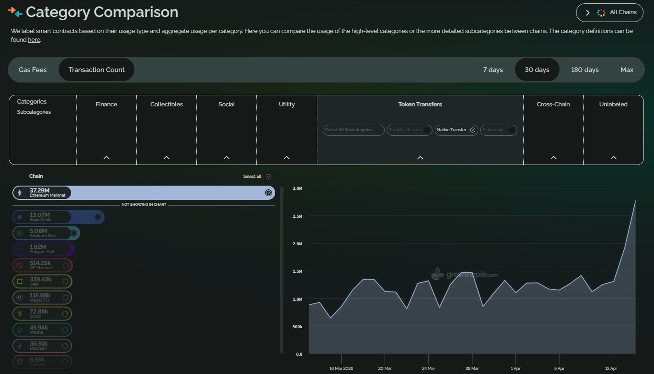
Task: Click the Celo chain logo icon
Action: 19,281
